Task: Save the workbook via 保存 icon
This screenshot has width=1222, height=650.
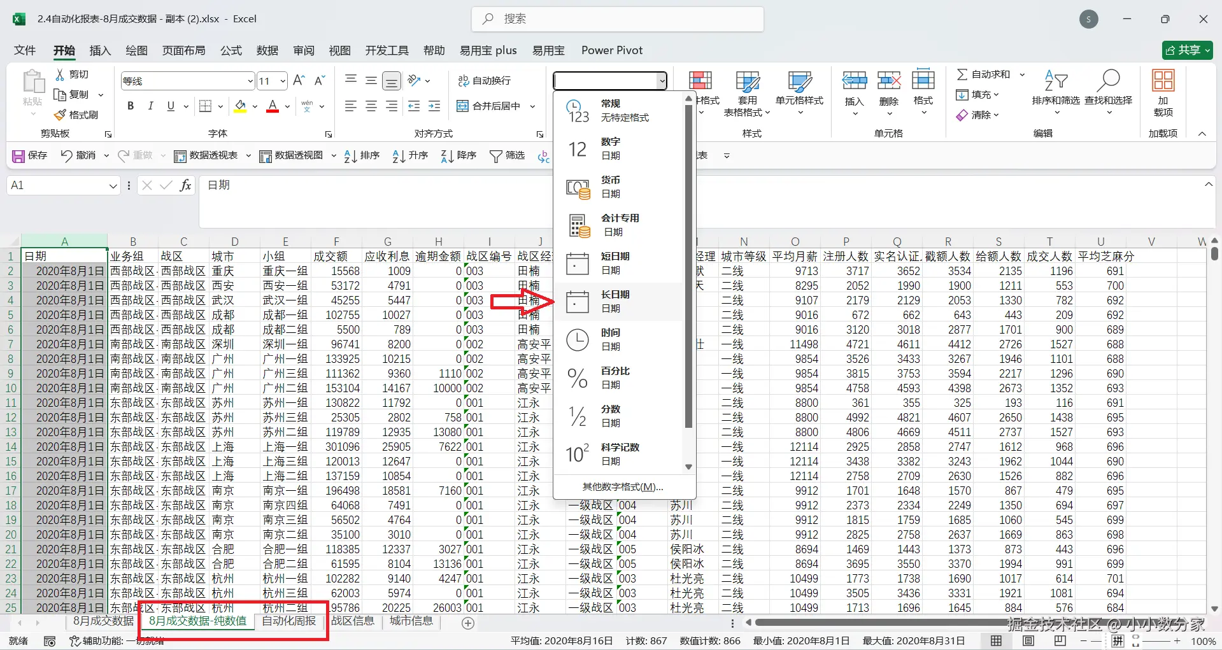Action: click(x=18, y=156)
